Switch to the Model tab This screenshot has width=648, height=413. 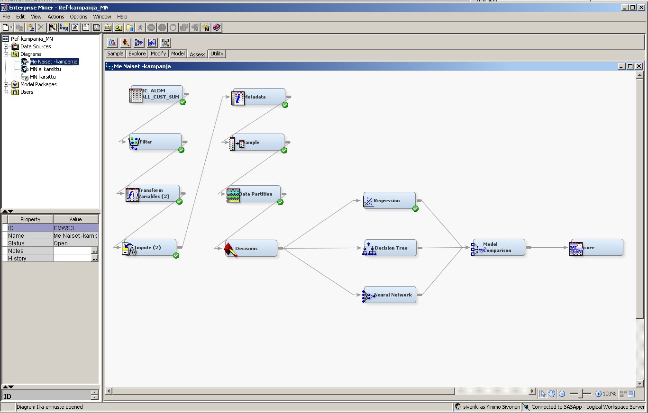(x=178, y=54)
